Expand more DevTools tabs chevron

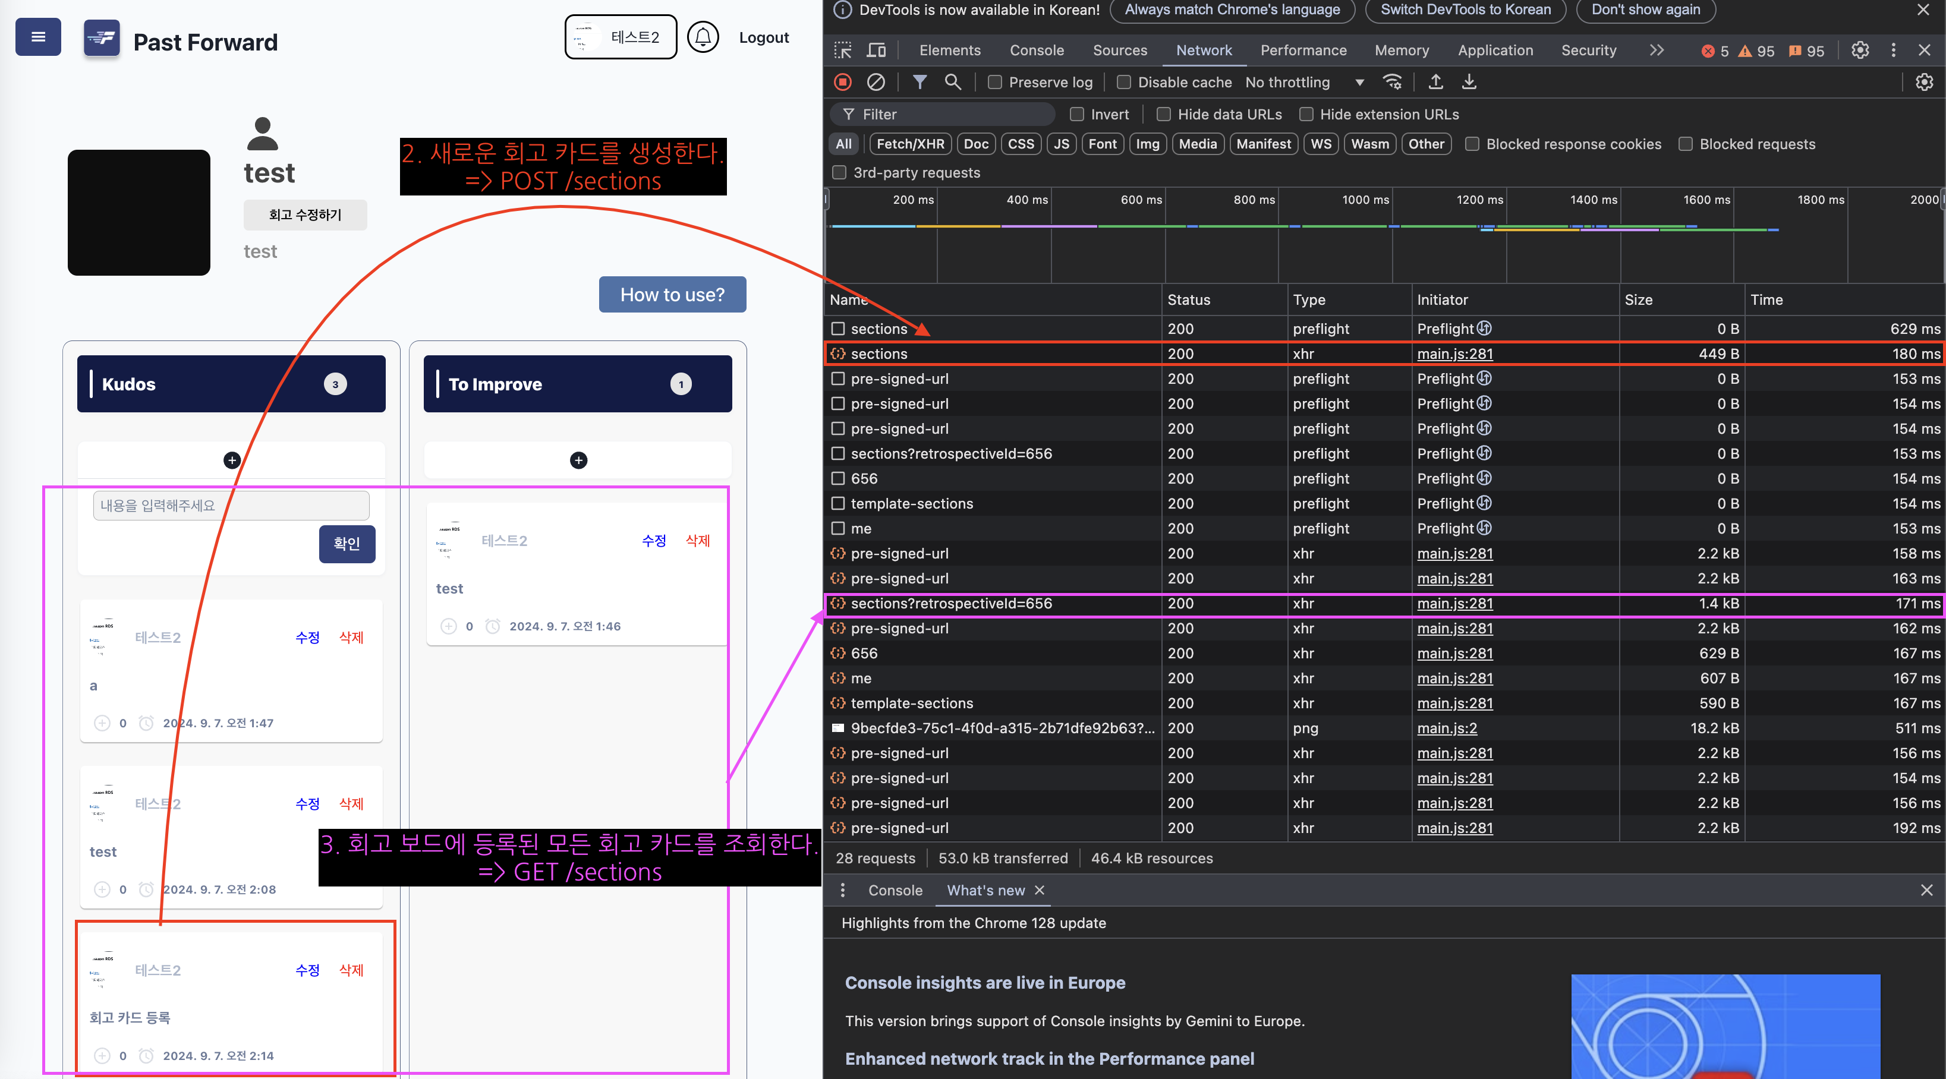1656,51
